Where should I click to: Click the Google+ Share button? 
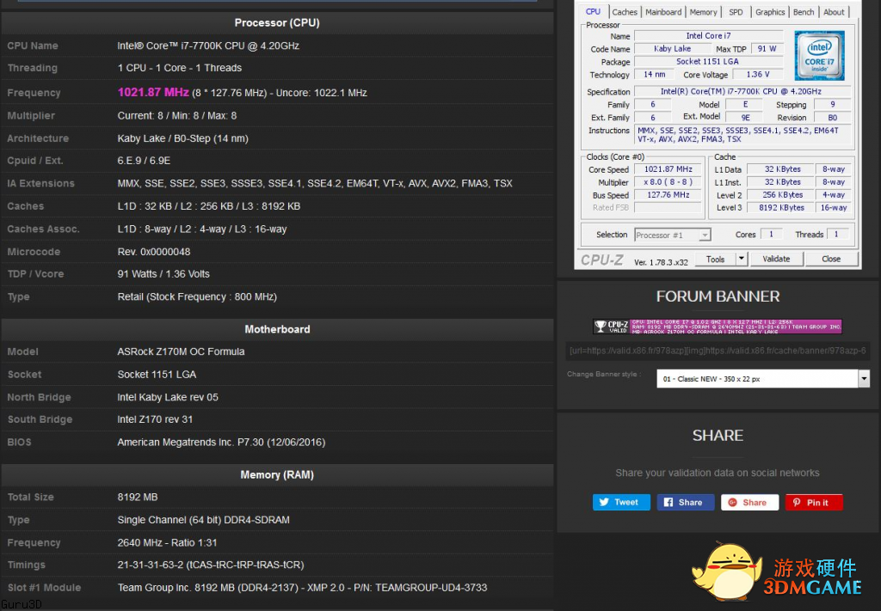(749, 502)
